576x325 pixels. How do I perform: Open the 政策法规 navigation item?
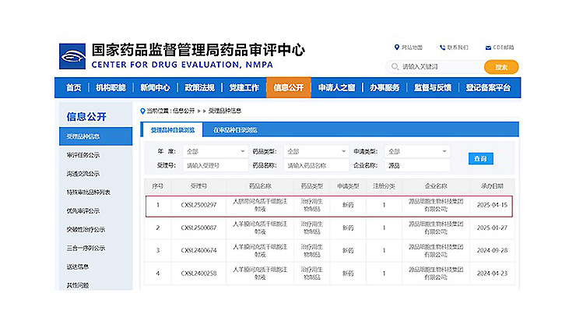[200, 87]
